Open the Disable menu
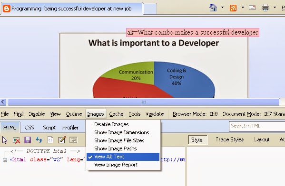The image size is (285, 186). 37,114
